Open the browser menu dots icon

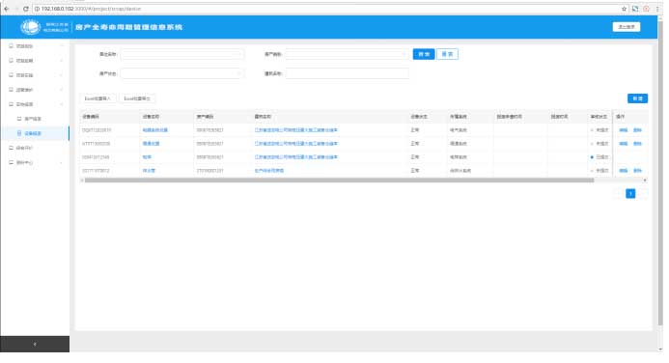[657, 9]
